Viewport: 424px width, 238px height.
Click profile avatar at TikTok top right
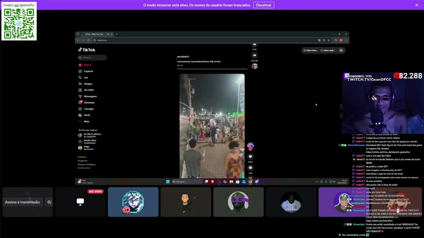point(341,50)
